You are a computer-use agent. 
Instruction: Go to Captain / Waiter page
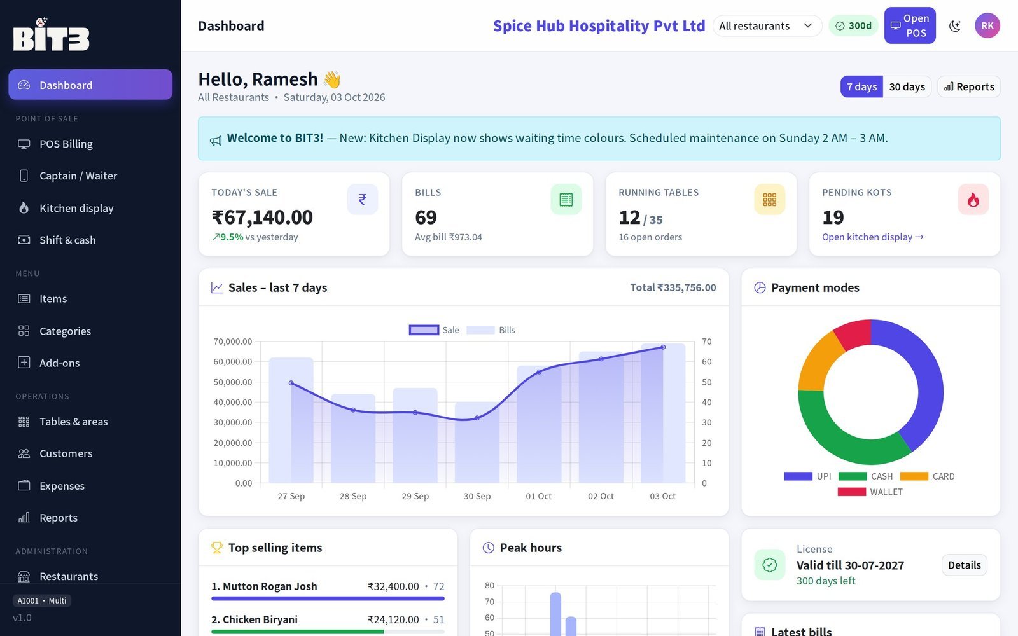coord(90,176)
